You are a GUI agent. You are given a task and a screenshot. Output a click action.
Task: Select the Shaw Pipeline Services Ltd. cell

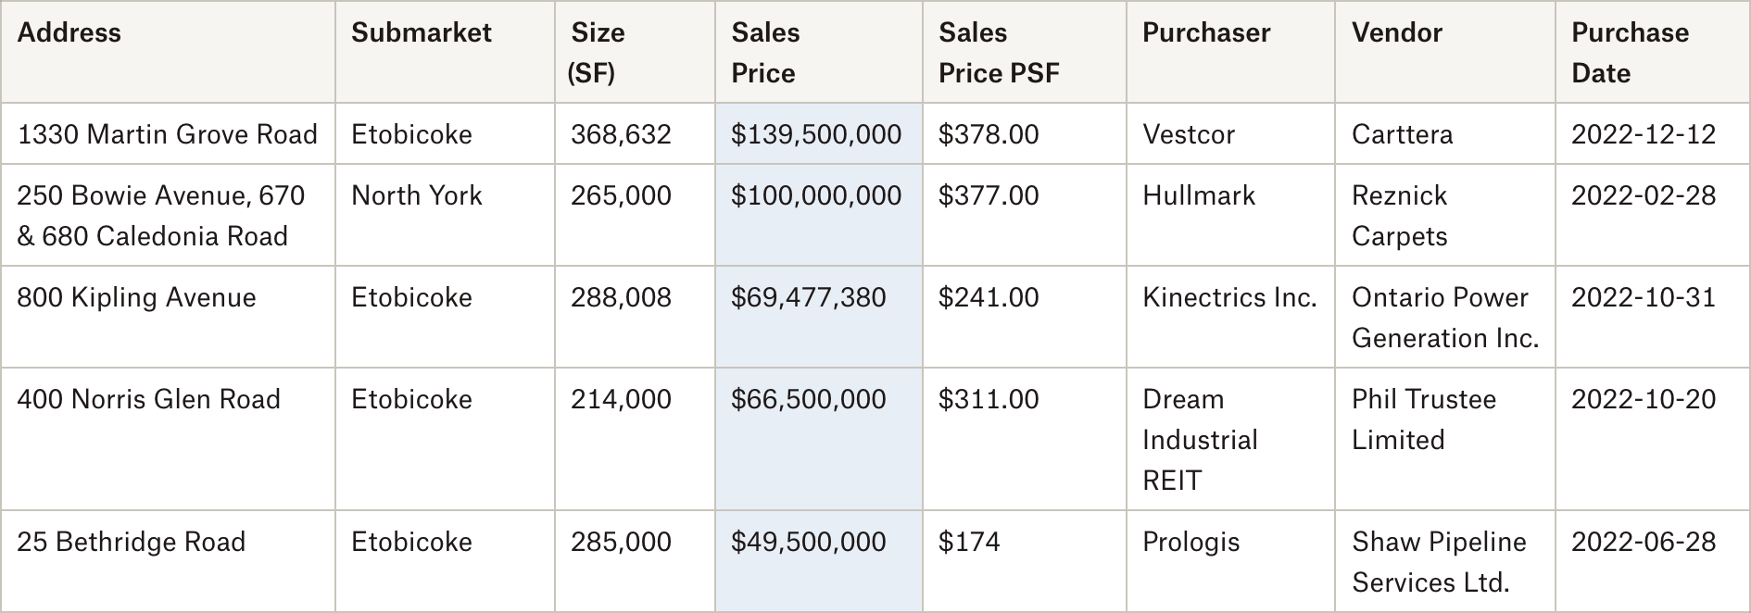pyautogui.click(x=1445, y=561)
